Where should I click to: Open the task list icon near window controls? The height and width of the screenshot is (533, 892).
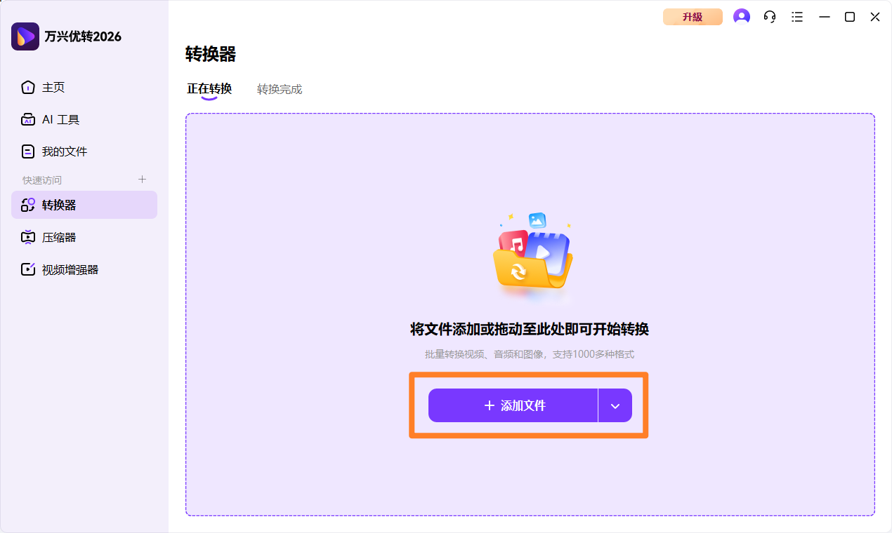tap(797, 16)
